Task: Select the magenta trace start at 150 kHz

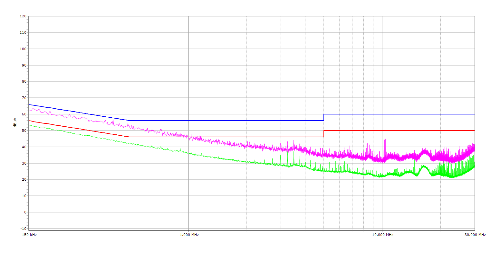Action: point(30,110)
